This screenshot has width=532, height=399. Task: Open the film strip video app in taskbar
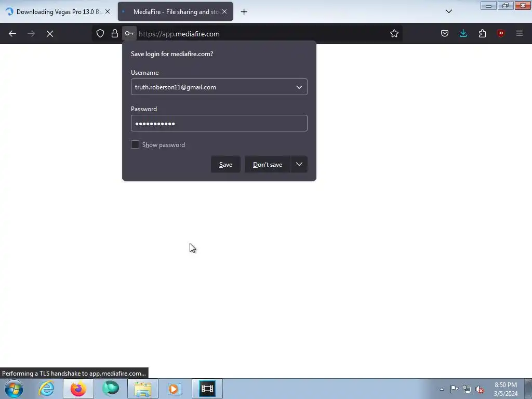pyautogui.click(x=207, y=389)
